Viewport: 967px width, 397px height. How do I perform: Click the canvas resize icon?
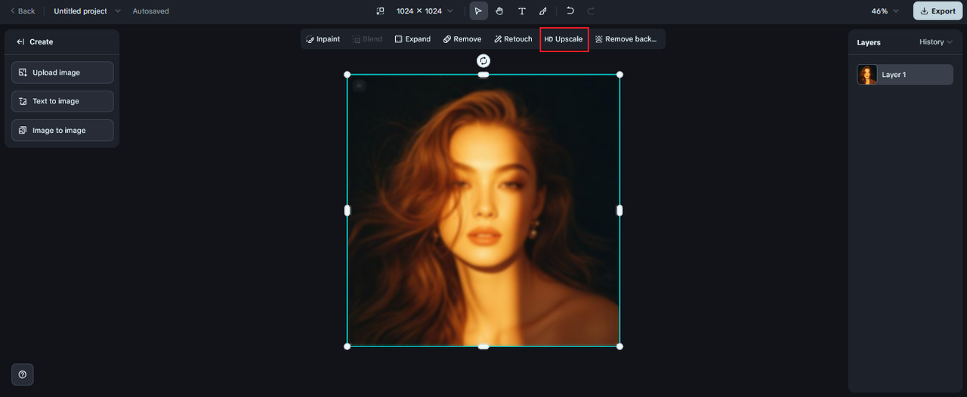pyautogui.click(x=380, y=11)
